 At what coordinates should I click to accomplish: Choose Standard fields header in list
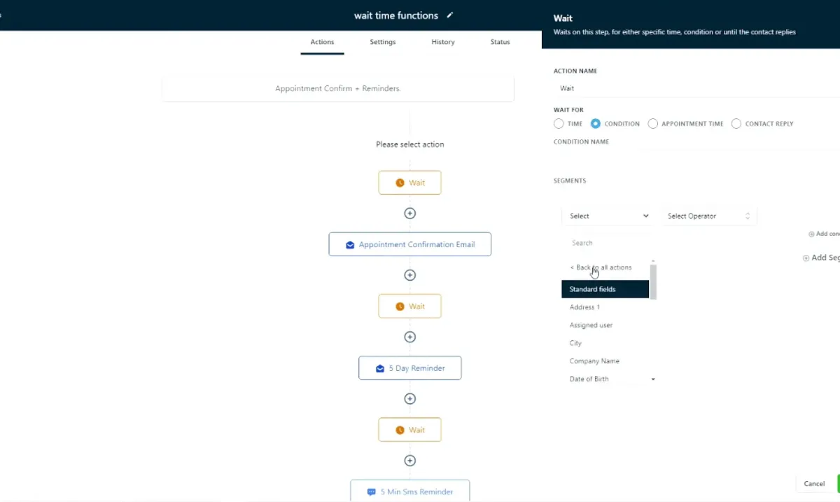coord(605,289)
